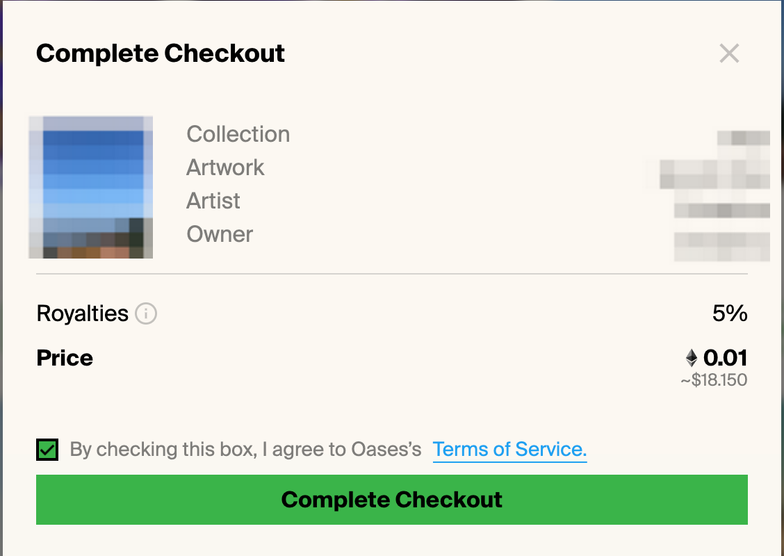Screen dimensions: 784x556
Task: Click the Collection label
Action: tap(238, 134)
